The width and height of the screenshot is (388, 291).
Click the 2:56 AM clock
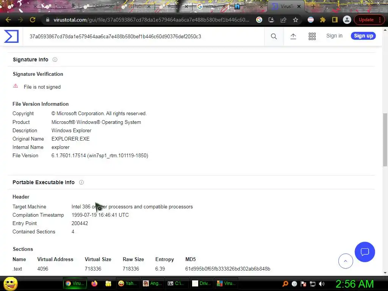click(x=354, y=284)
